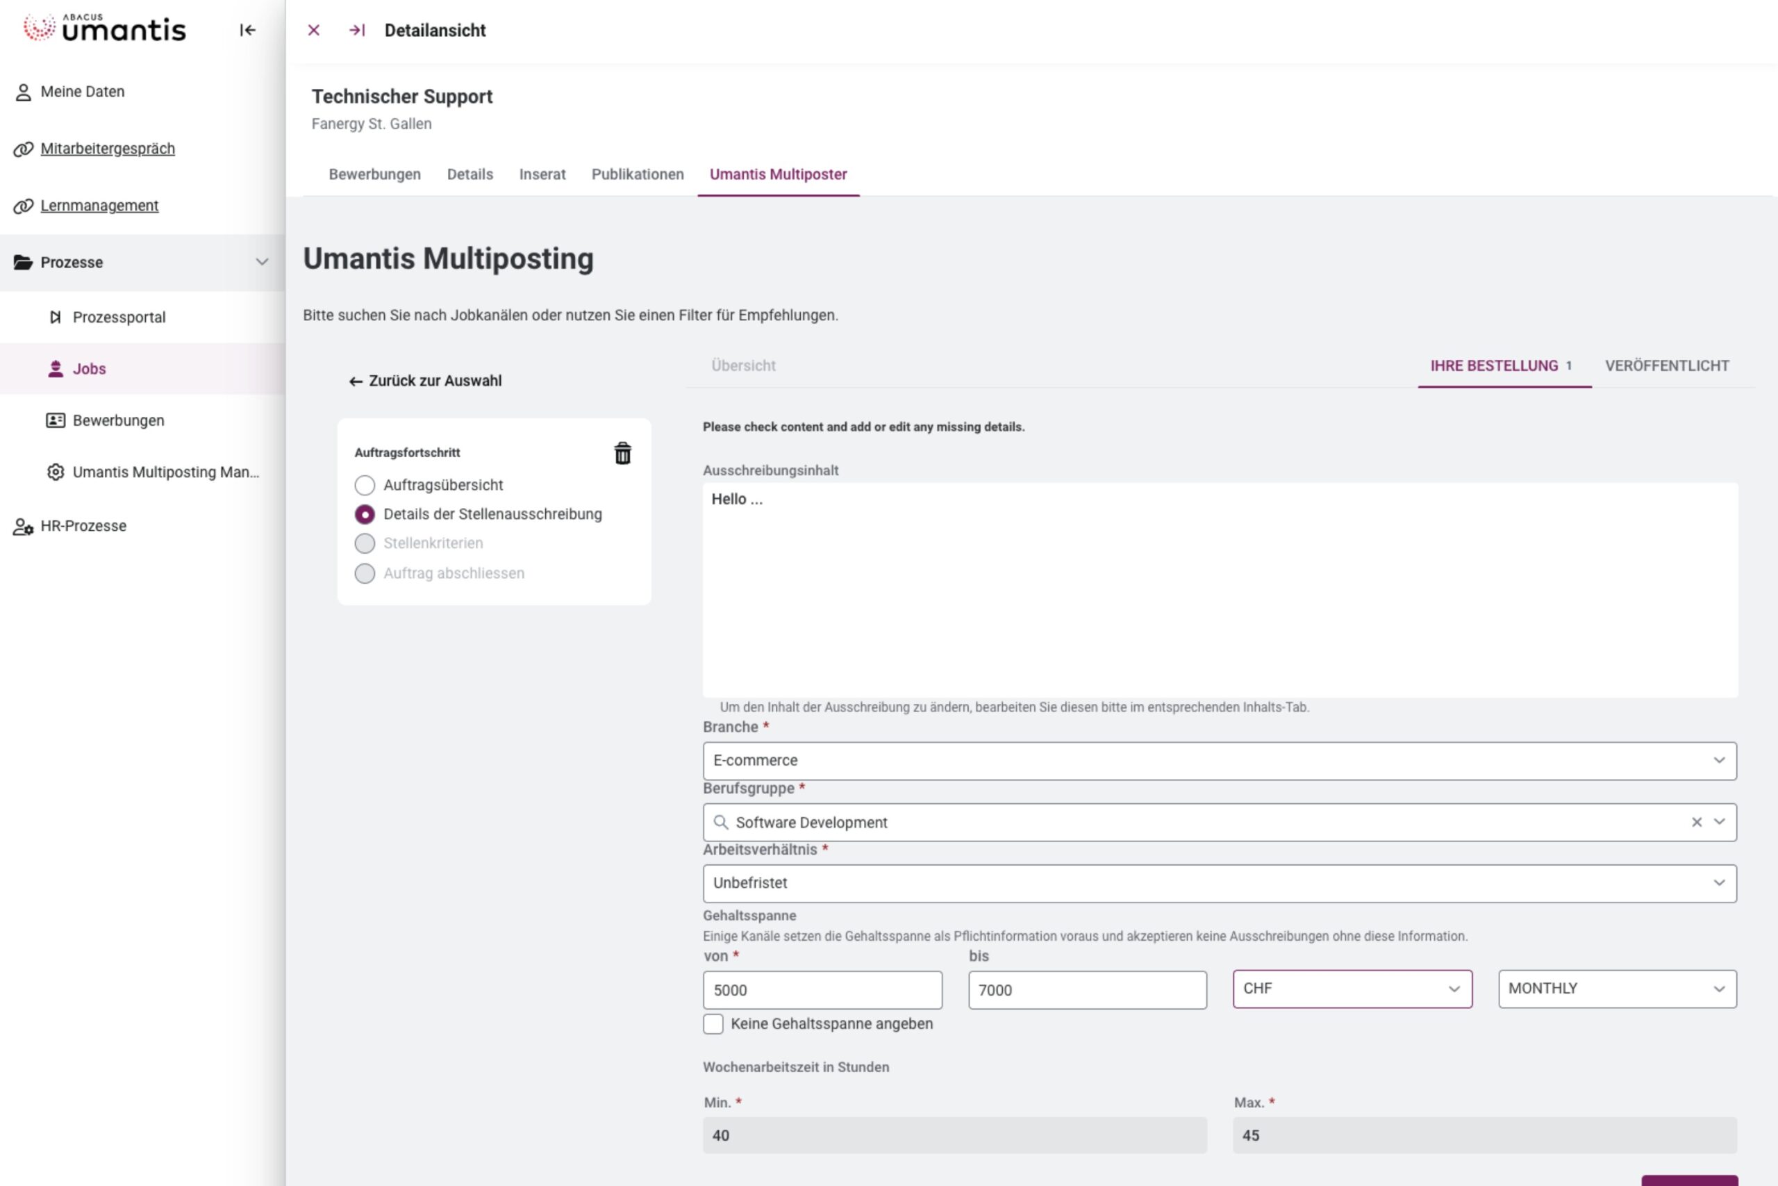Image resolution: width=1778 pixels, height=1186 pixels.
Task: Select Details der Stellenausschreibung radio button
Action: [x=365, y=514]
